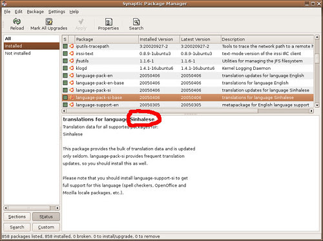Toggle status box of jfsutils
The width and height of the screenshot is (323, 241).
65,61
